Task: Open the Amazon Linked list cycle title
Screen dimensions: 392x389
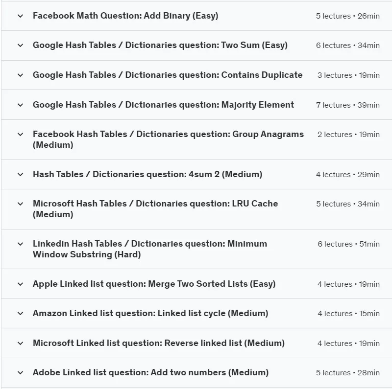Action: pyautogui.click(x=150, y=313)
